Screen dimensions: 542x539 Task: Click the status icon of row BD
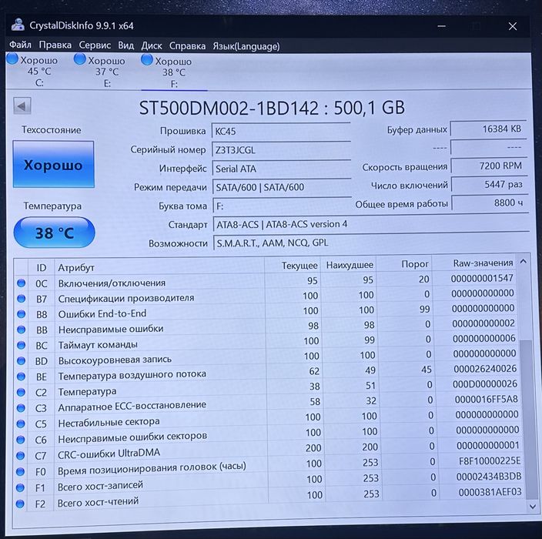(21, 360)
